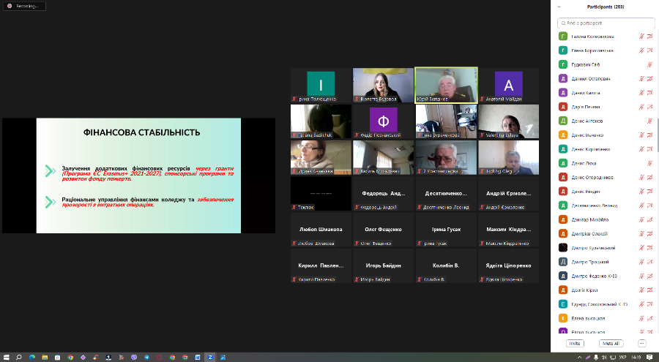Click Zoom app icon in the taskbar
The width and height of the screenshot is (659, 362).
(209, 357)
